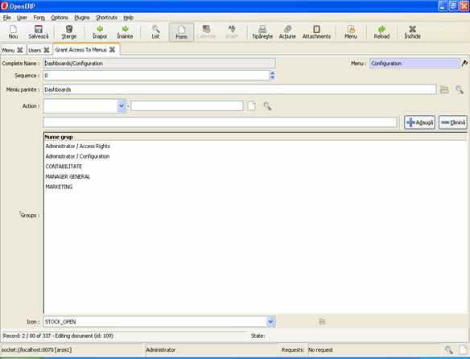This screenshot has width=470, height=359.
Task: Close the Menu tab with its X
Action: [x=20, y=50]
